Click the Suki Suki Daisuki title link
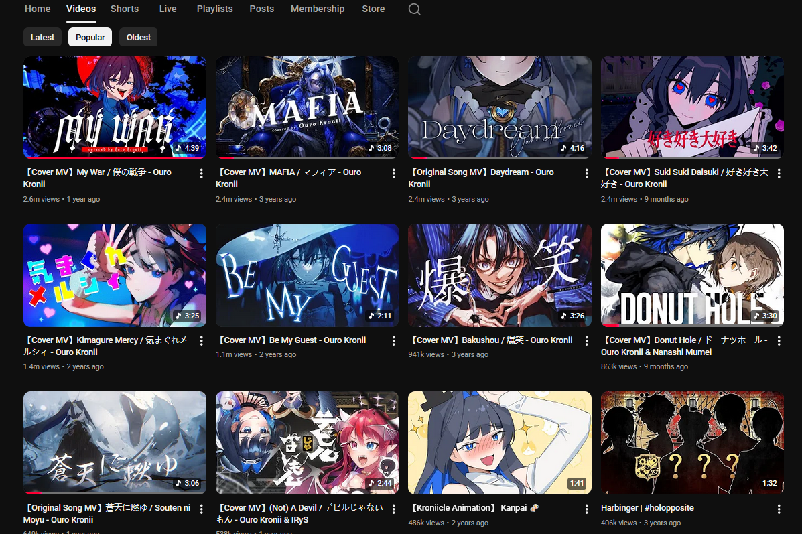The height and width of the screenshot is (534, 802). coord(685,178)
